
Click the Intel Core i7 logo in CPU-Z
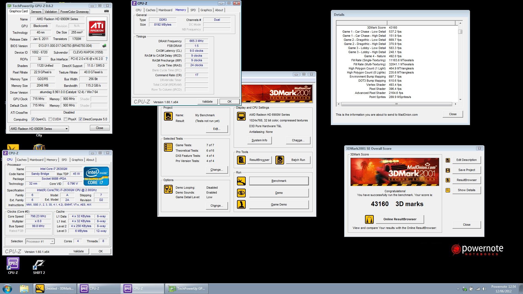96,176
